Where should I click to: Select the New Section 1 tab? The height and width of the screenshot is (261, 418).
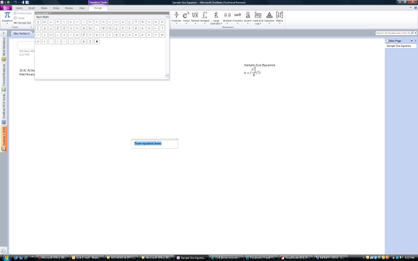22,33
